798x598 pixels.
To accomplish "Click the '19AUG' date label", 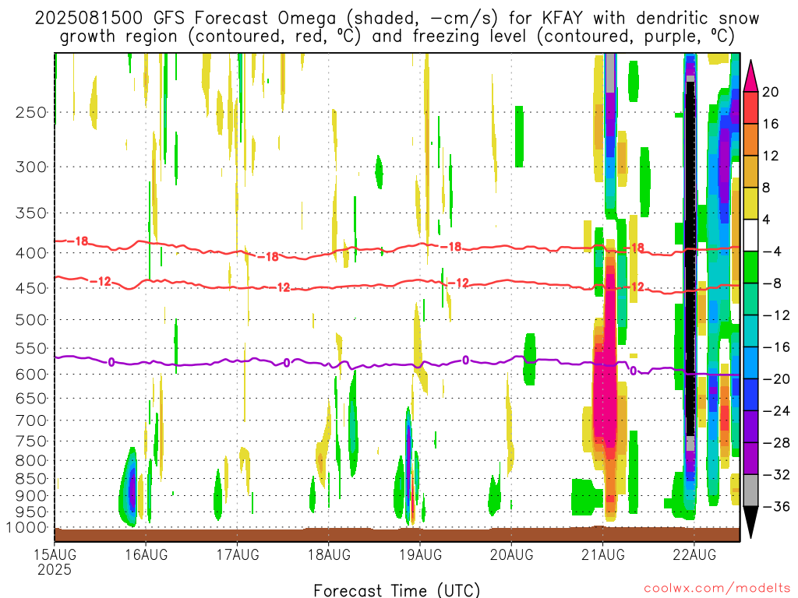I will (x=420, y=554).
